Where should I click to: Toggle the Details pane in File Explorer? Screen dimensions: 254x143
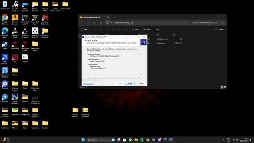click(x=220, y=29)
